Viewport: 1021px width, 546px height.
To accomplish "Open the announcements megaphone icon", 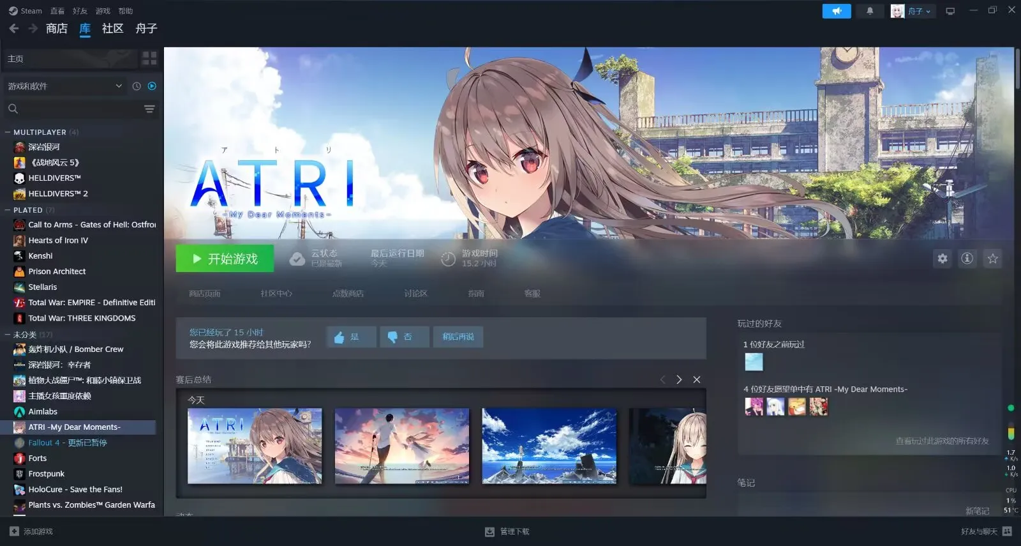I will 837,11.
